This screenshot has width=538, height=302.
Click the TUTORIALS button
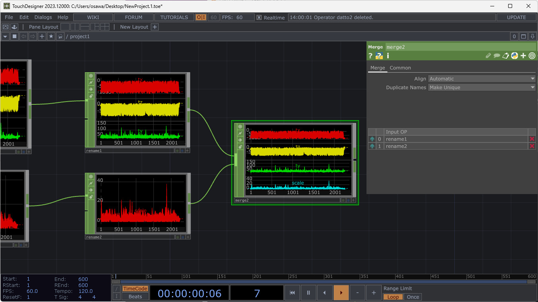tap(174, 17)
